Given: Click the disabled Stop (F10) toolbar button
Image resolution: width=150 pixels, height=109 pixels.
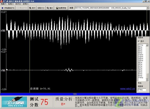Looking at the screenshot, I should coord(22,8).
